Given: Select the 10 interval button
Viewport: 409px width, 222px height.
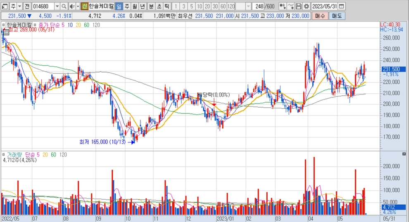Looking at the screenshot, I should 200,6.
